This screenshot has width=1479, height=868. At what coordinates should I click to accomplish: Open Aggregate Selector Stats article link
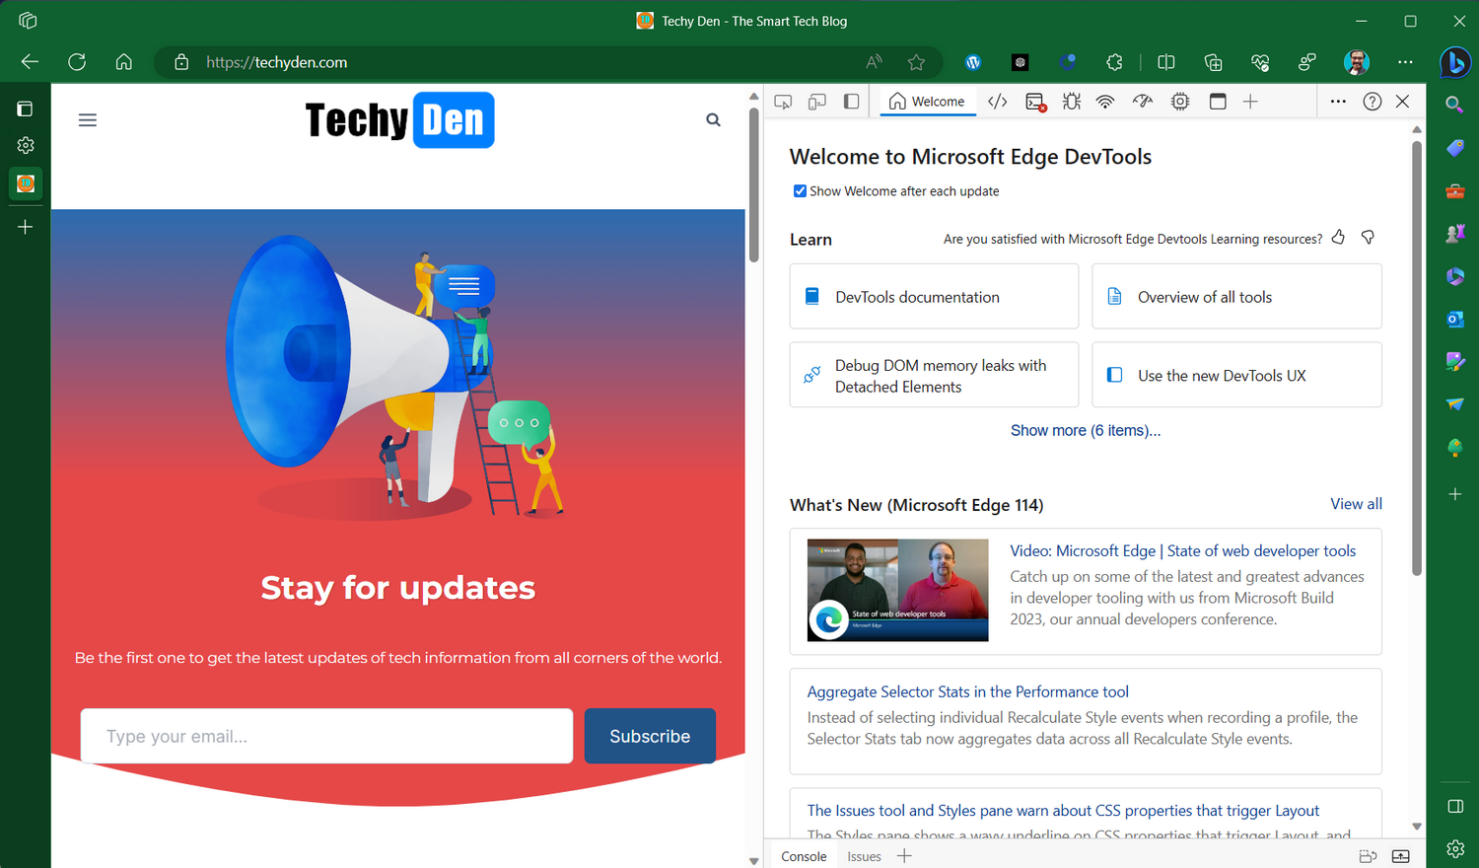click(967, 692)
